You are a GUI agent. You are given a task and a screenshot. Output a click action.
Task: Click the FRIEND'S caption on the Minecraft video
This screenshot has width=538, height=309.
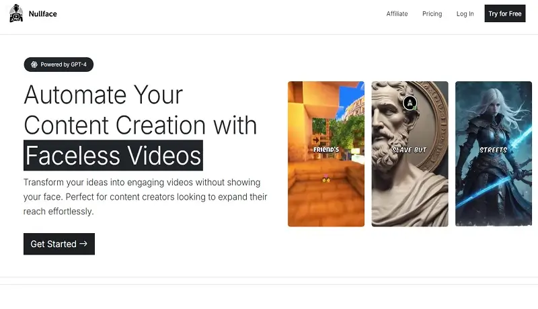[328, 149]
